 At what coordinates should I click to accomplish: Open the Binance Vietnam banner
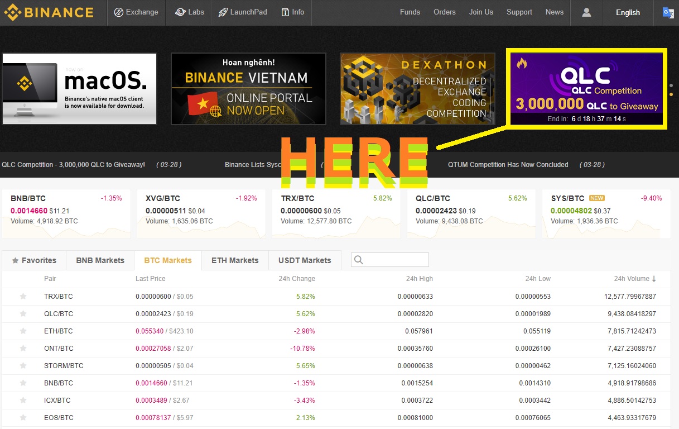pyautogui.click(x=248, y=89)
